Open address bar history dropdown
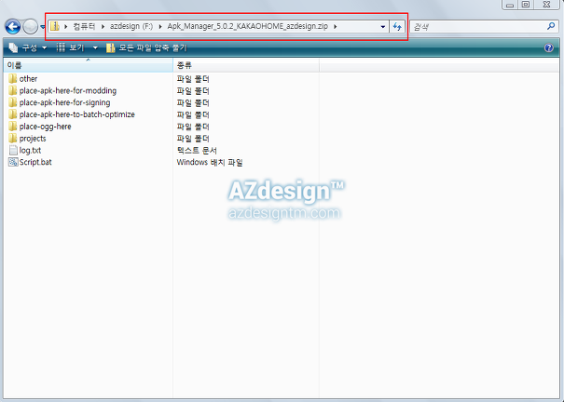 click(383, 27)
